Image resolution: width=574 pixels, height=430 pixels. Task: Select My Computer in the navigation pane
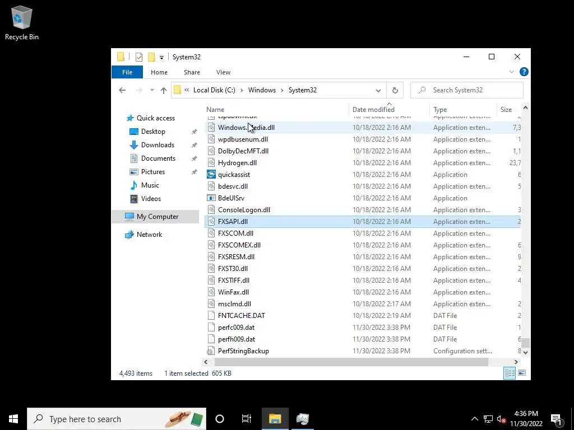tap(157, 217)
